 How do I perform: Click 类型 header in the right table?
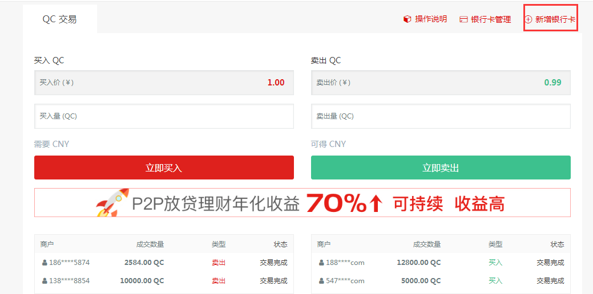[495, 244]
